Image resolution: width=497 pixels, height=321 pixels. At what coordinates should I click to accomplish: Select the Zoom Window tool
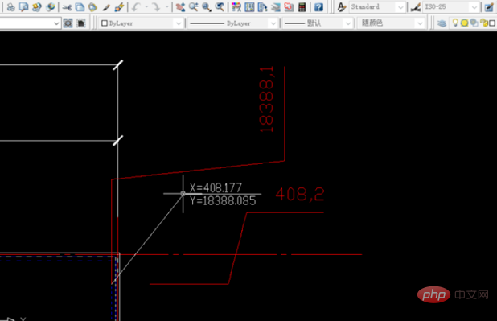pyautogui.click(x=207, y=7)
